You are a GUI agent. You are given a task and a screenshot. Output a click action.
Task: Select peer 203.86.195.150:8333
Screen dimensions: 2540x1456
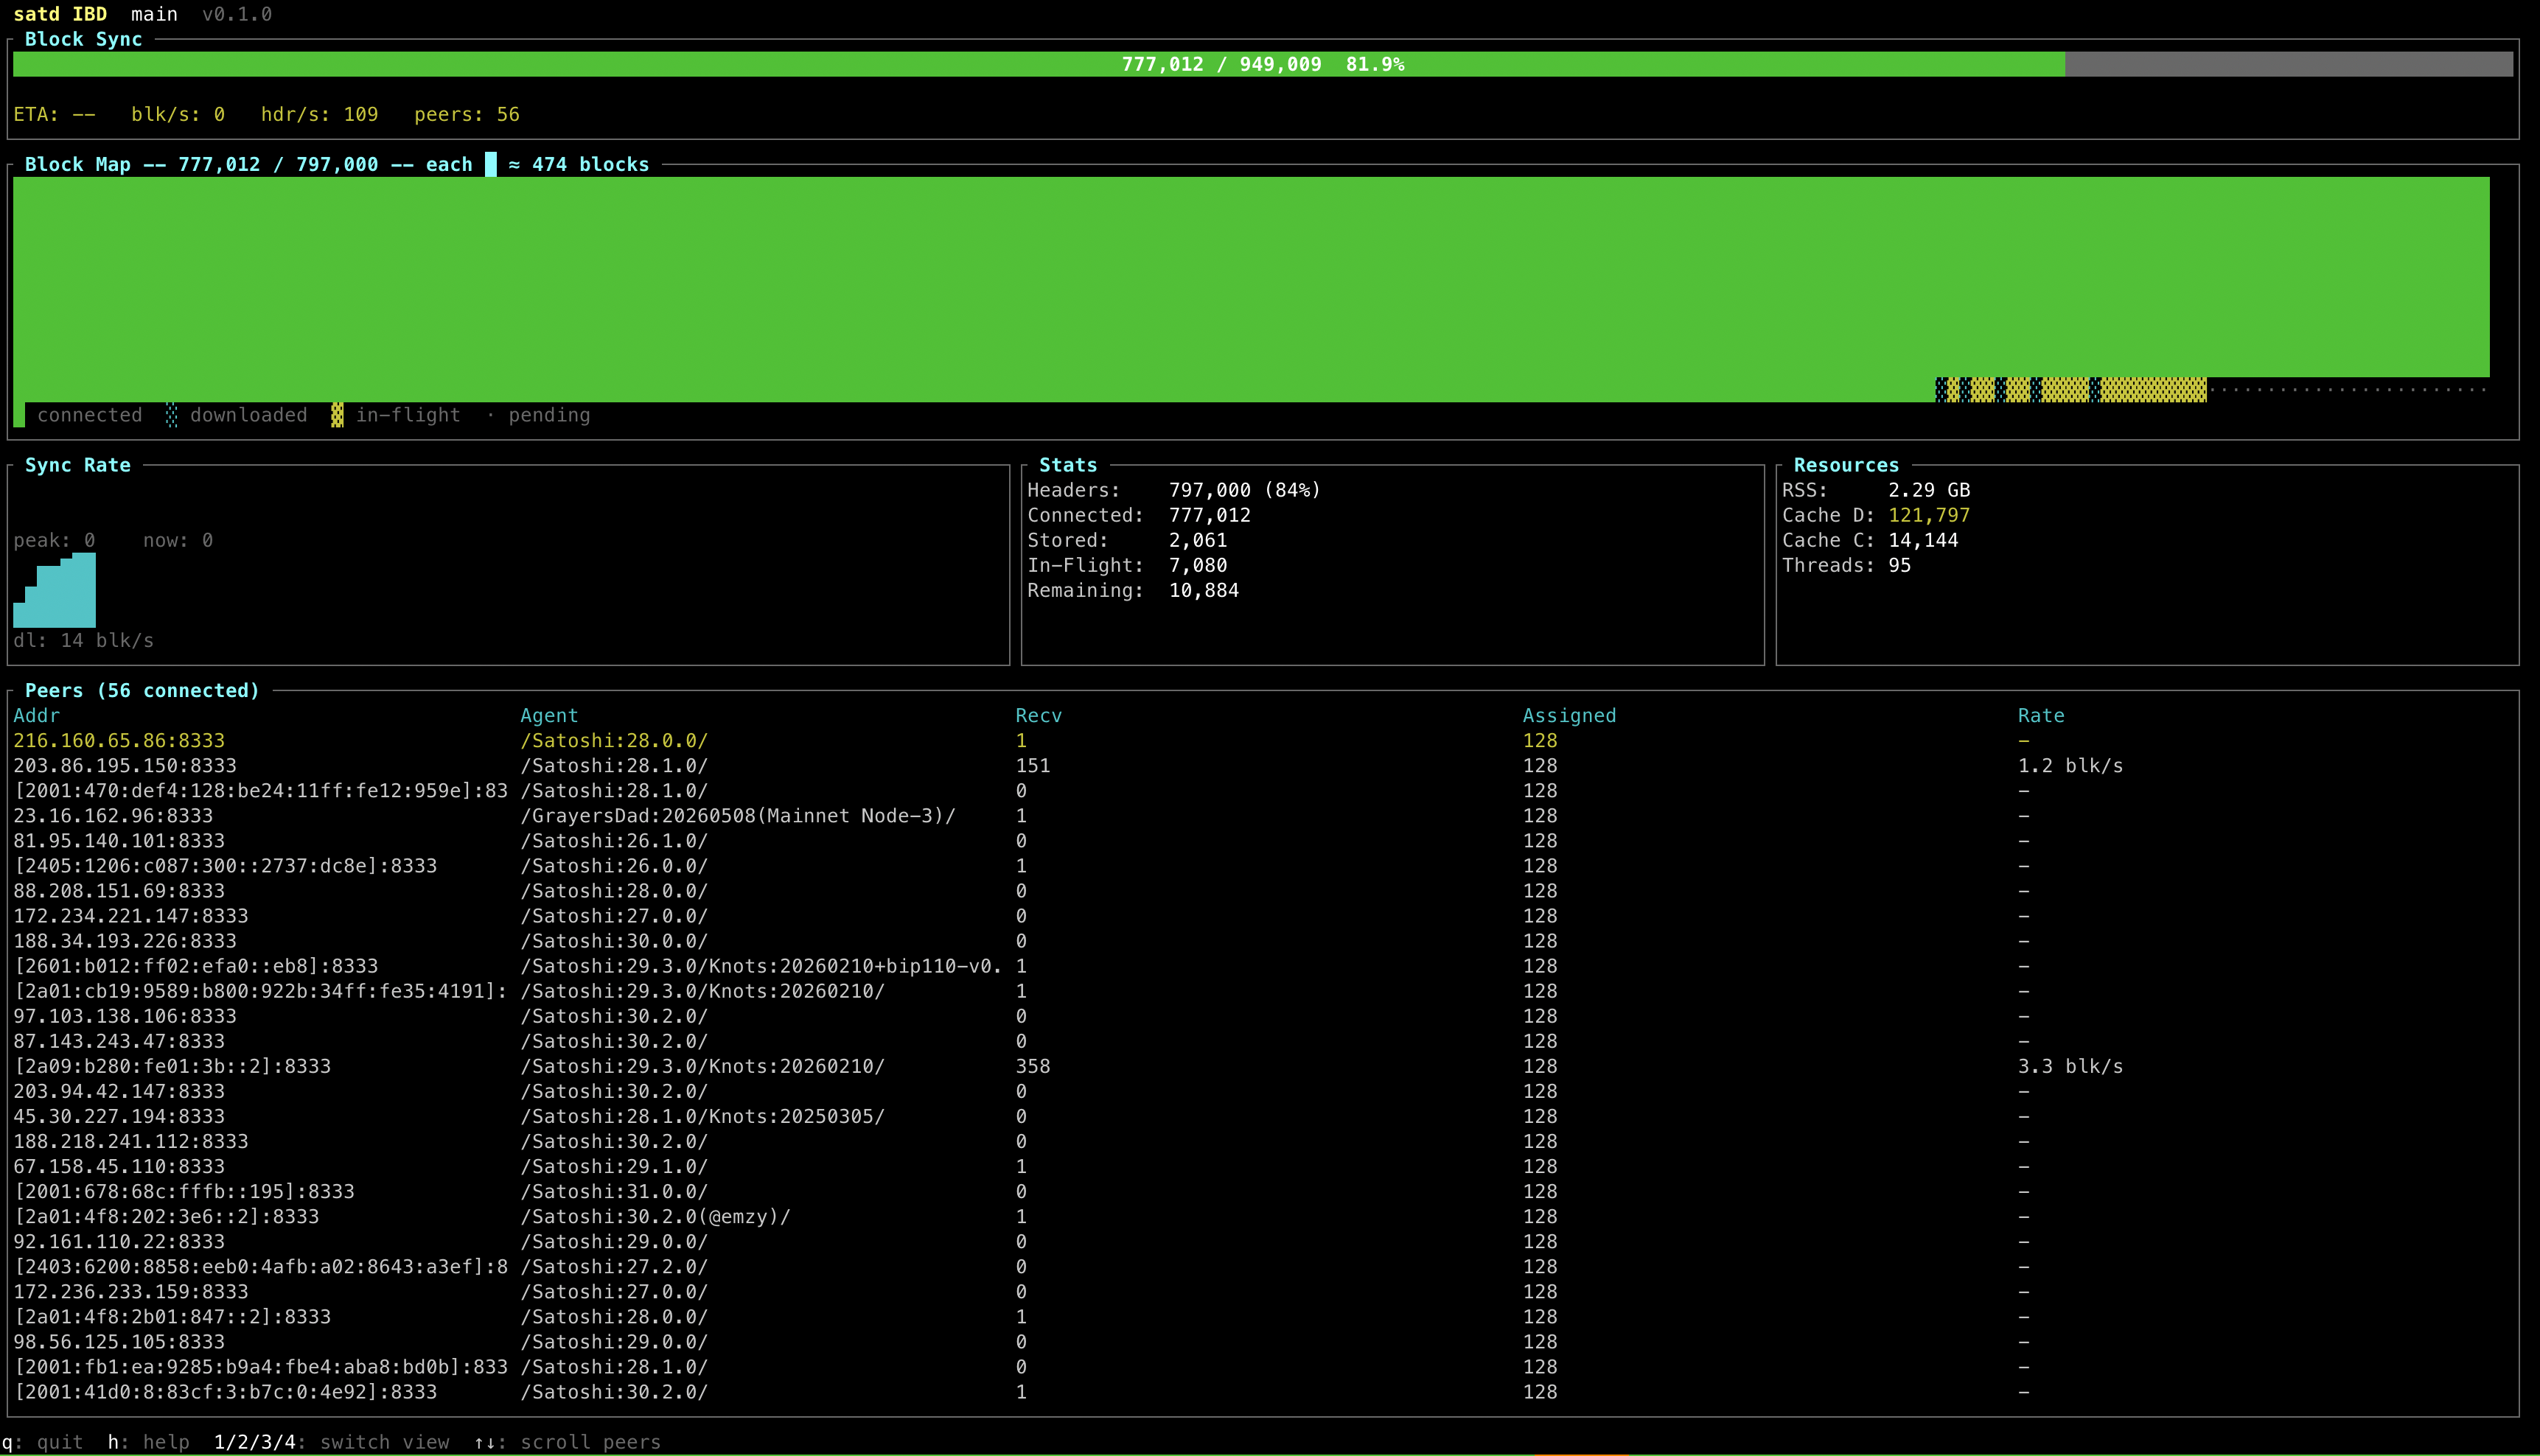(1263, 766)
